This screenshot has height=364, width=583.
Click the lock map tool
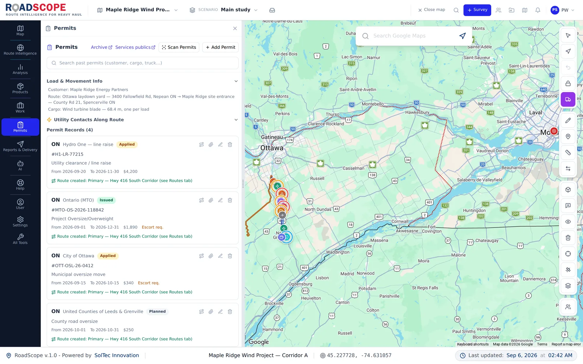tap(568, 83)
